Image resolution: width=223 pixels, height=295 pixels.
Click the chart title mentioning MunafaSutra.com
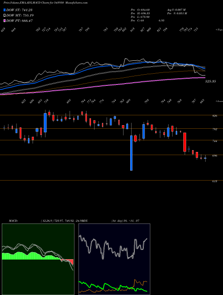tap(45, 3)
